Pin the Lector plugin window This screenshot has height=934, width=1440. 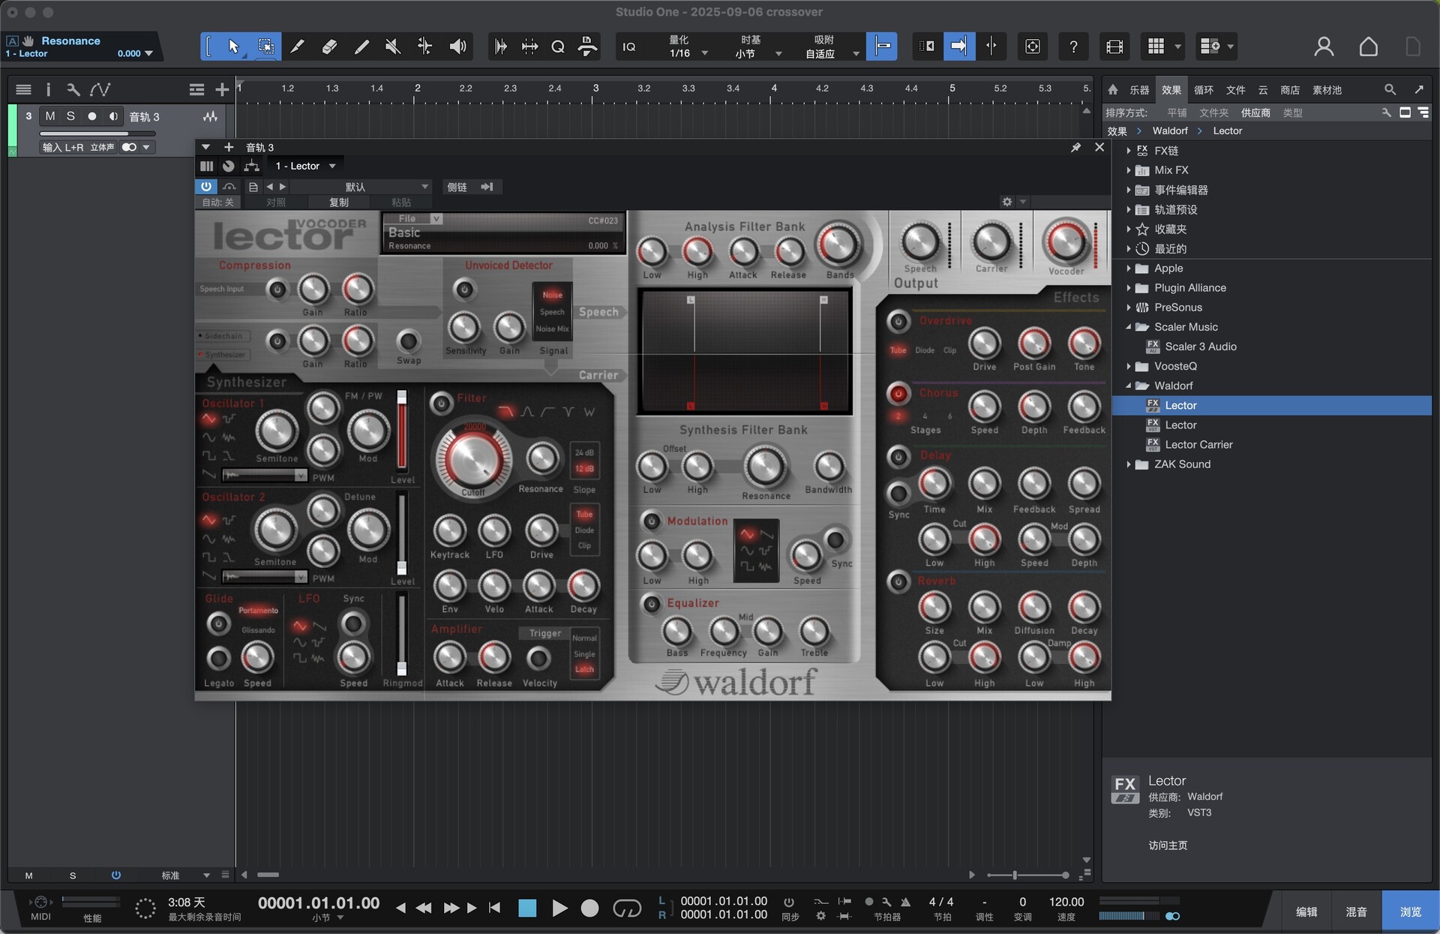pos(1075,148)
